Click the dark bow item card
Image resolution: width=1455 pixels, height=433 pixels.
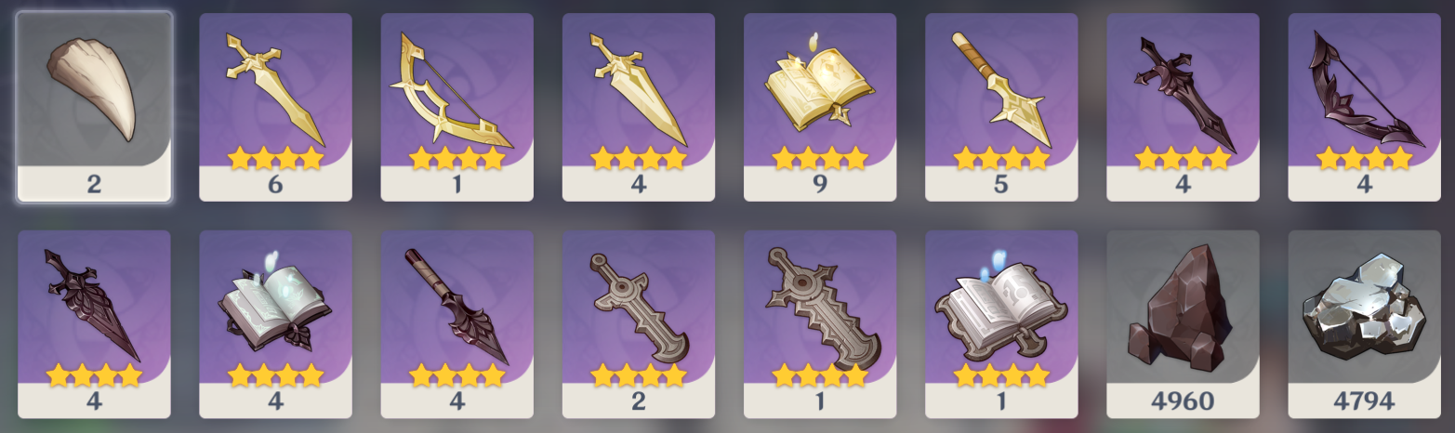[1364, 107]
